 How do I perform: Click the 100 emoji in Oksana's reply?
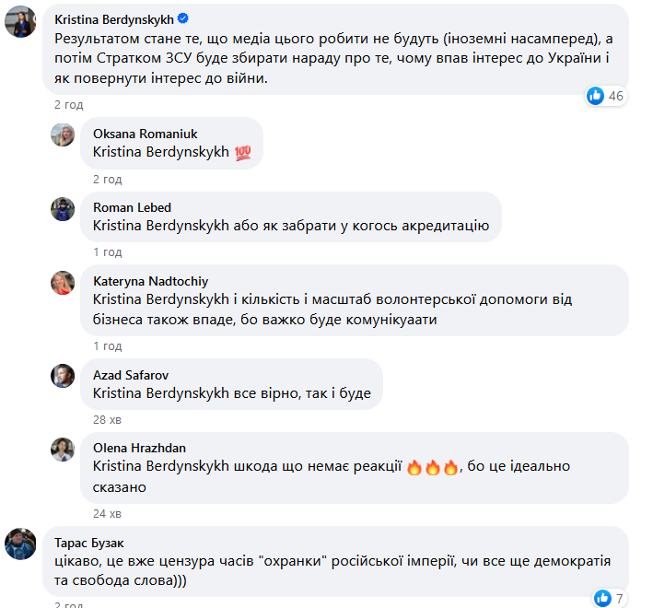[x=244, y=152]
